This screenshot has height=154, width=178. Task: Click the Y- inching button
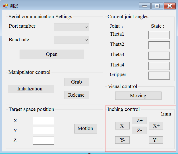pyautogui.click(x=122, y=140)
